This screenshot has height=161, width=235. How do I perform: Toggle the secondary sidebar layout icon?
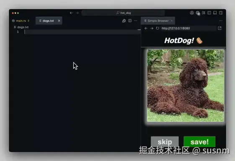tap(221, 13)
